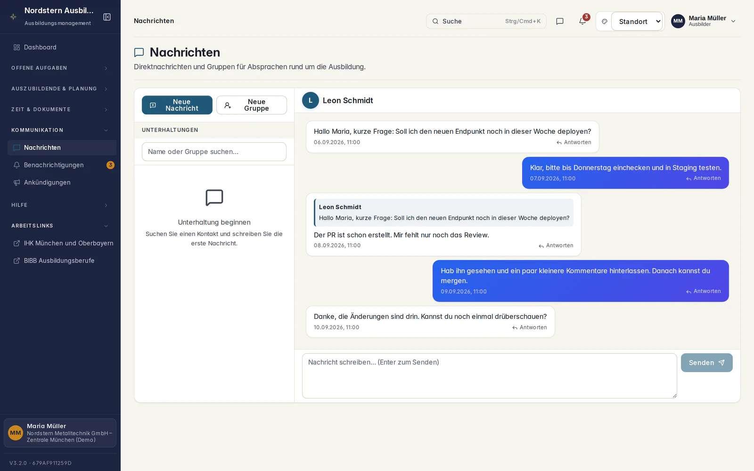Click the Nordstern star logo
Viewport: 754px width, 471px height.
pyautogui.click(x=13, y=17)
